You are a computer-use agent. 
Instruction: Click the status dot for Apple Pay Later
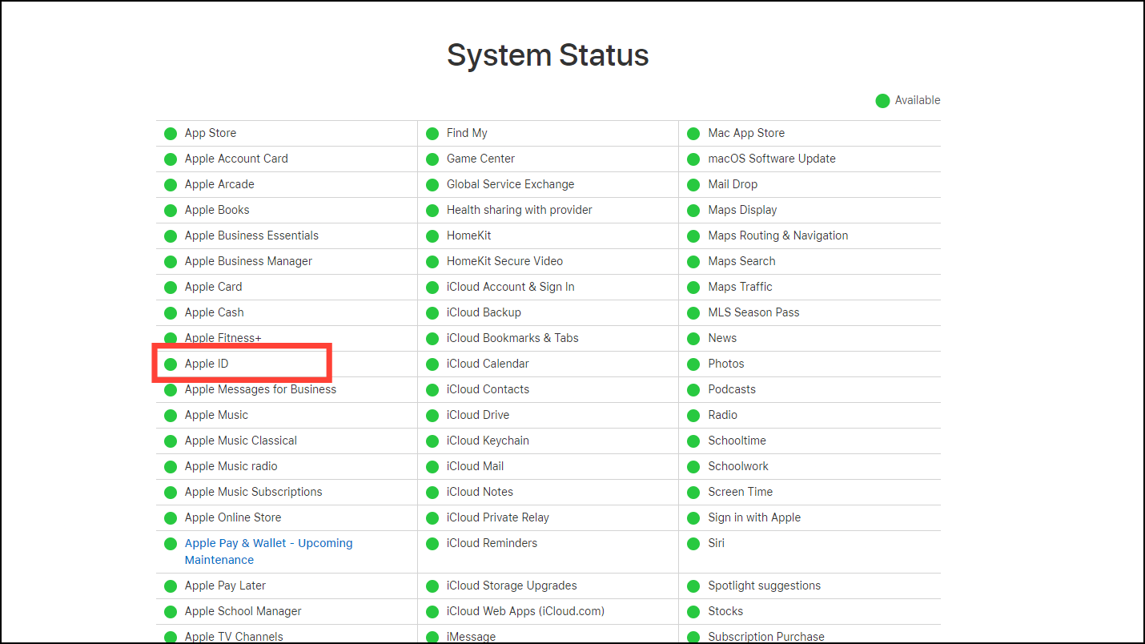tap(171, 586)
